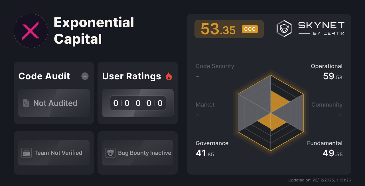Click the fire icon next to User Ratings
This screenshot has width=365, height=186.
(x=169, y=76)
